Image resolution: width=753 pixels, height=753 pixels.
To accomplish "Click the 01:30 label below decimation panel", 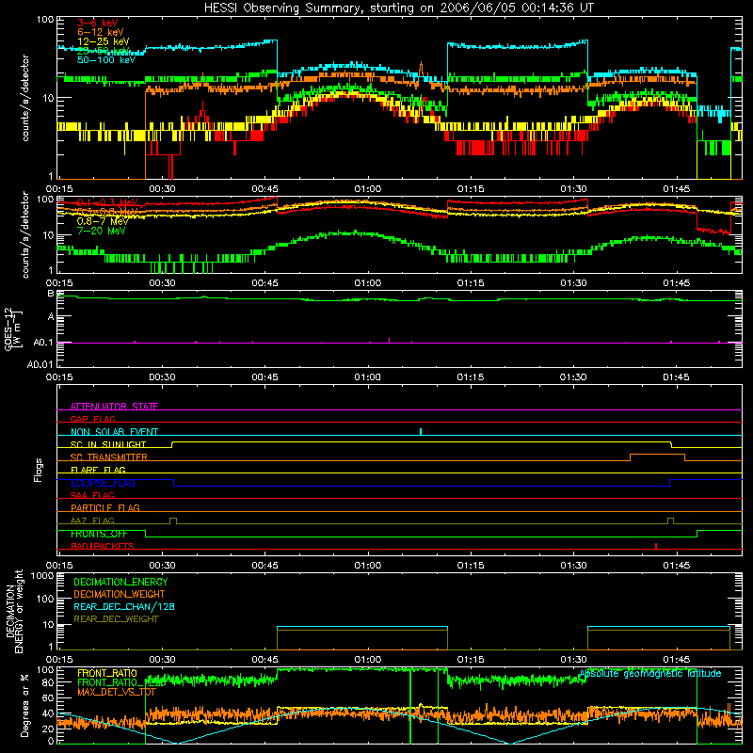I will click(573, 660).
